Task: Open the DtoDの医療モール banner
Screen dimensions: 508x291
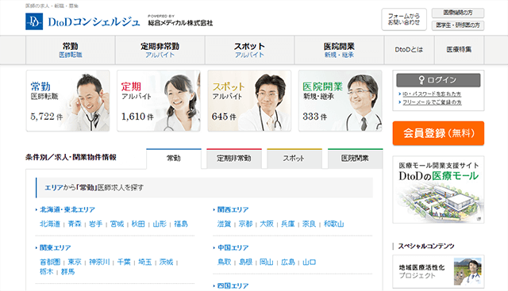Action: (438, 190)
